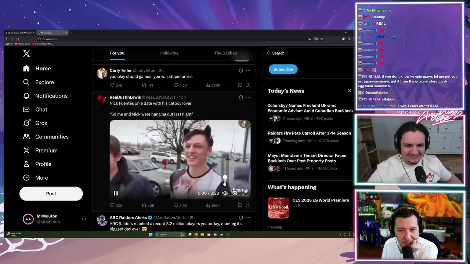The height and width of the screenshot is (264, 470).
Task: Open Chat in the sidebar
Action: click(x=35, y=109)
